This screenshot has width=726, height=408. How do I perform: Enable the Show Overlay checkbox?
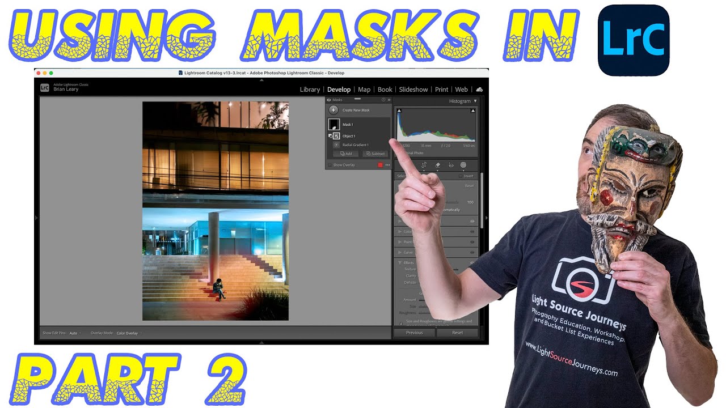[x=329, y=165]
